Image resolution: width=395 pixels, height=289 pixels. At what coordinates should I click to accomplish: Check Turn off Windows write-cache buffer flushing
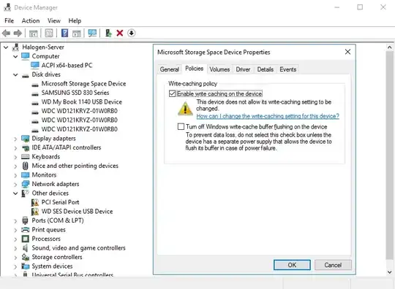181,126
